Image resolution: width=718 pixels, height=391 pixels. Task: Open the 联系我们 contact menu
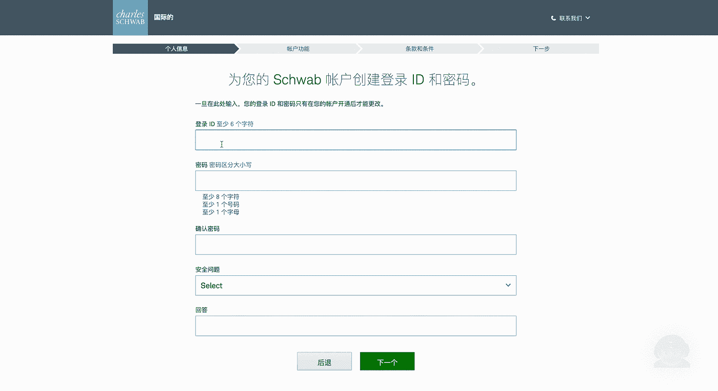[x=570, y=18]
